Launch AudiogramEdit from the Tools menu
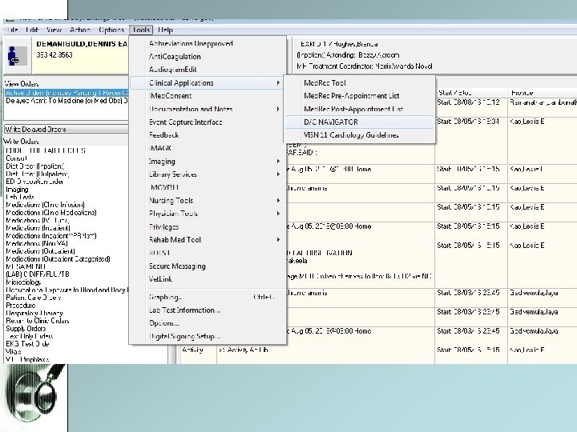 pyautogui.click(x=208, y=70)
